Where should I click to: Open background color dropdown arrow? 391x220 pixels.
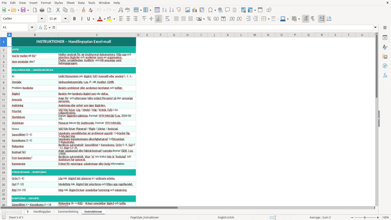114,19
